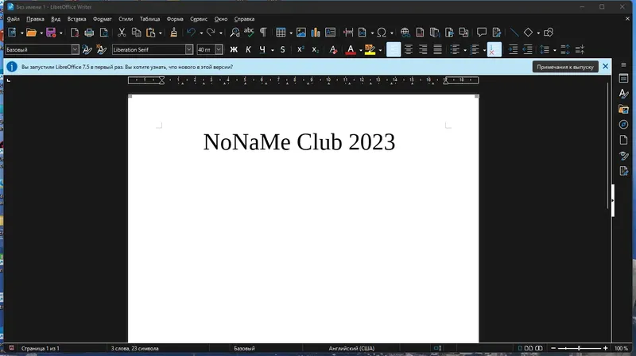The height and width of the screenshot is (356, 636).
Task: Insert a chart
Action: tap(315, 33)
